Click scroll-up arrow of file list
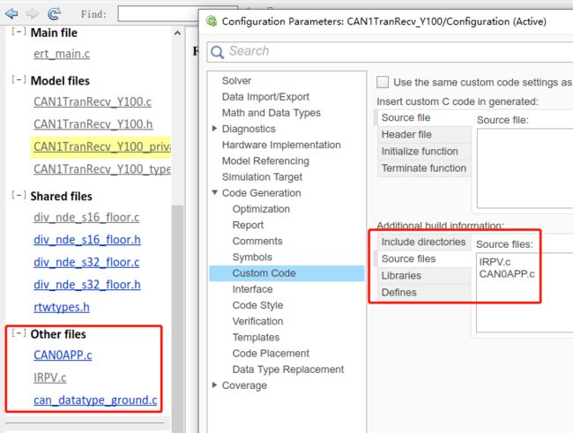573x433 pixels. pyautogui.click(x=177, y=33)
